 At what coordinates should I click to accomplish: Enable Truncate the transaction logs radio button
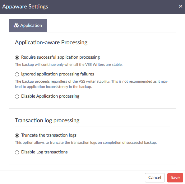click(x=17, y=135)
